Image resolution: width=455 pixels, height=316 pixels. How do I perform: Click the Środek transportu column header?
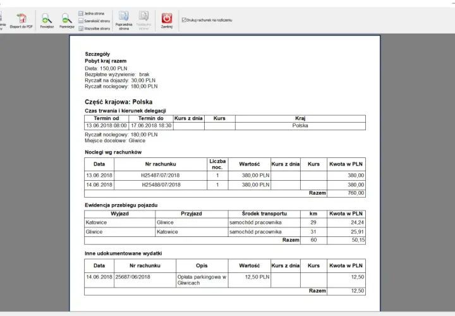coord(264,214)
